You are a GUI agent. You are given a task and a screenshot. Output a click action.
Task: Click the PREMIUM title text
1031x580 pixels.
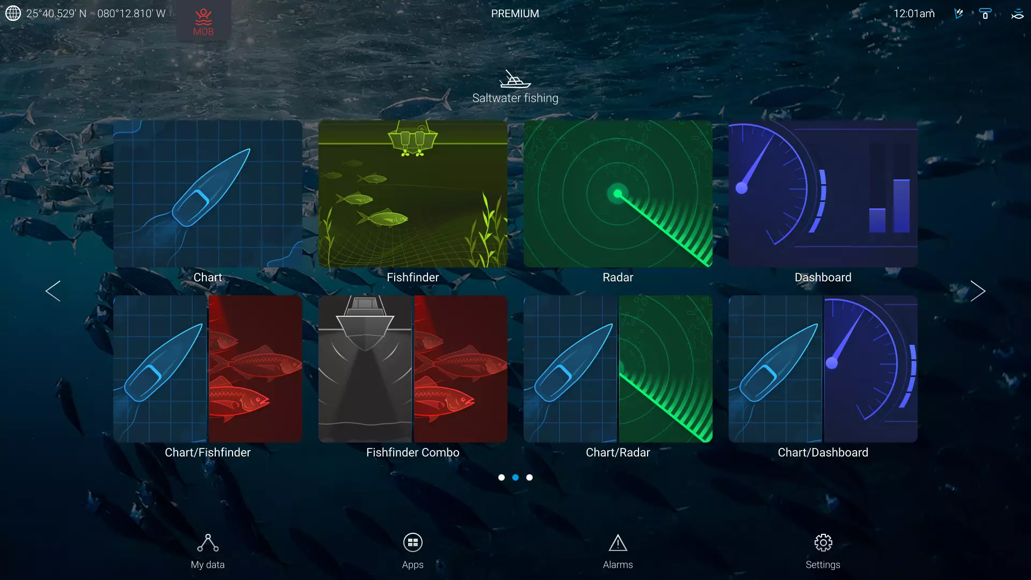click(x=515, y=13)
